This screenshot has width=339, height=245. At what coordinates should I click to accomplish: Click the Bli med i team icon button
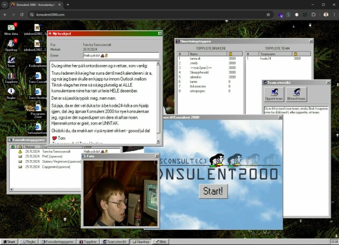tap(296, 95)
